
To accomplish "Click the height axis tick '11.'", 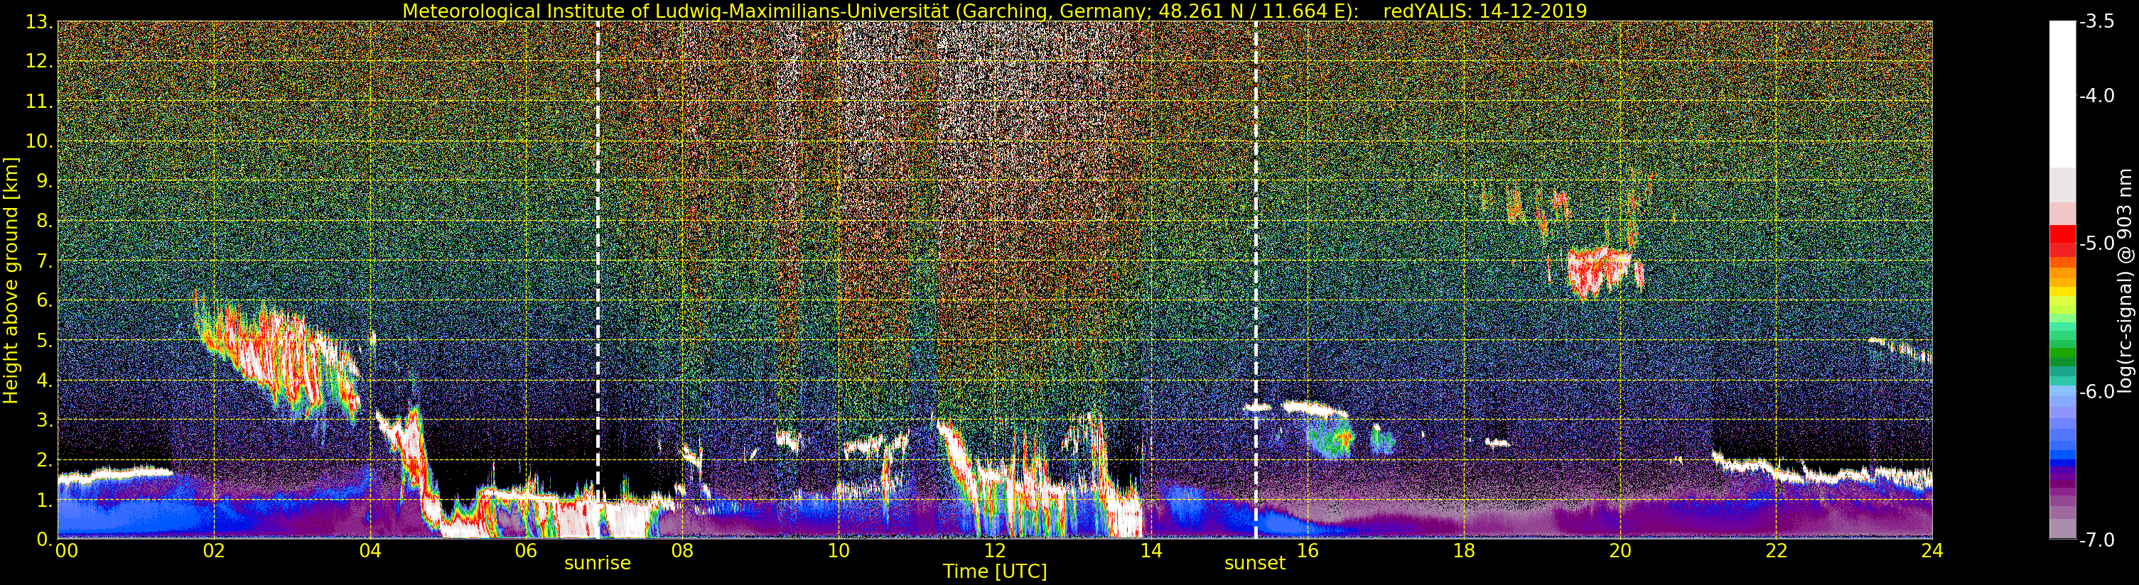I will 39,102.
